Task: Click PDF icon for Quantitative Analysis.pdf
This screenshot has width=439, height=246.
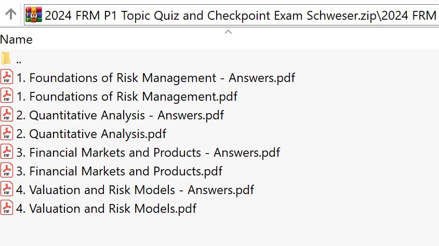Action: pyautogui.click(x=7, y=133)
